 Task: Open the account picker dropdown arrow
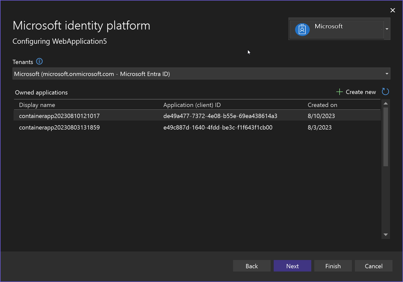(387, 29)
